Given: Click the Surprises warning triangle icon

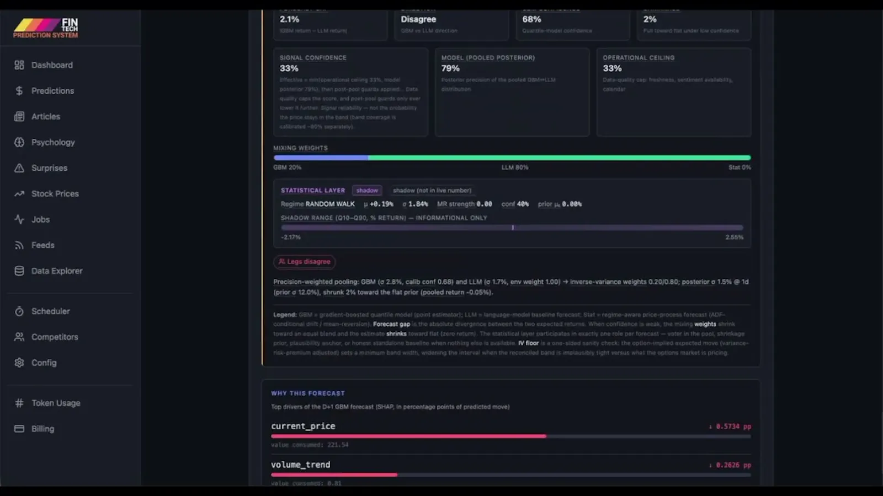Looking at the screenshot, I should [x=19, y=168].
